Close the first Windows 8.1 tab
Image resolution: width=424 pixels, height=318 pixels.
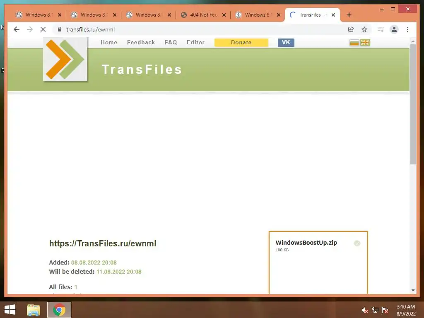[60, 15]
